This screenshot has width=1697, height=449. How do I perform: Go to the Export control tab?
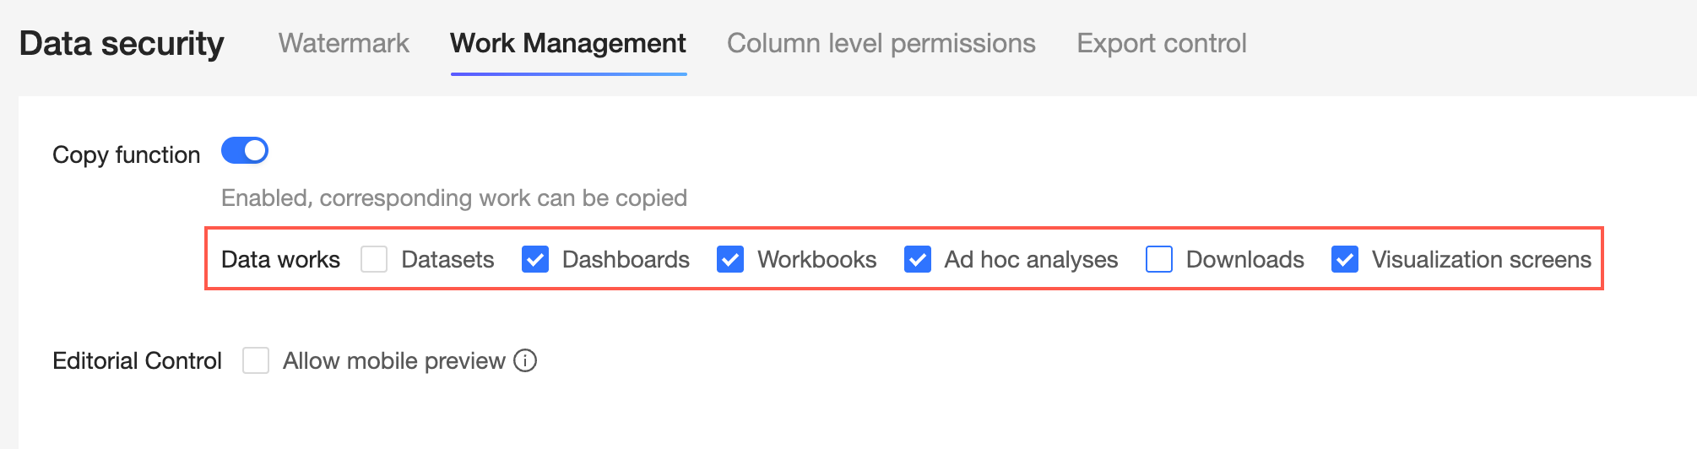(1161, 43)
